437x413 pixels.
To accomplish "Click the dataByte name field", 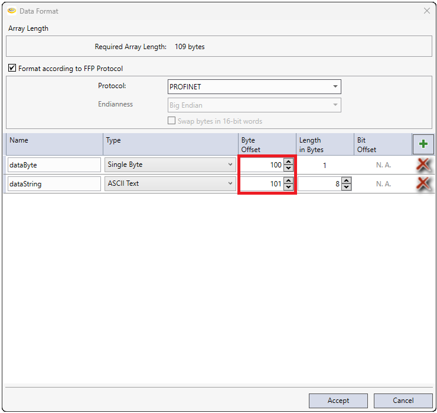I will tap(54, 165).
